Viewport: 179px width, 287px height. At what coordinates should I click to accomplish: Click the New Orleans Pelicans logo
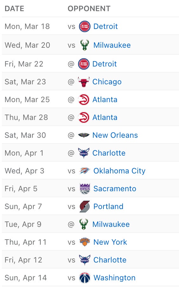(84, 135)
